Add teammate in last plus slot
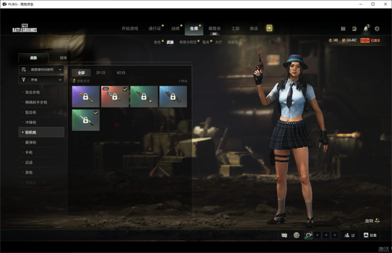 335,235
